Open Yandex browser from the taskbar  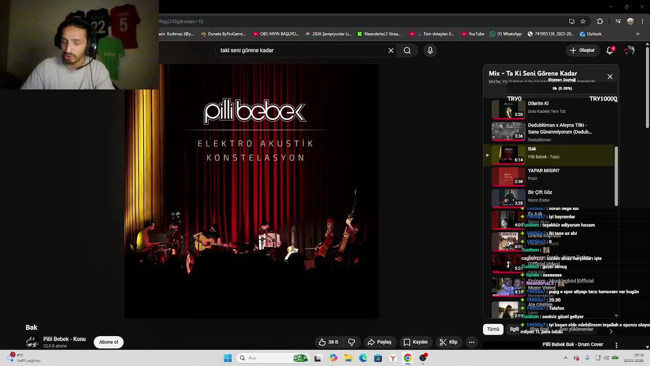click(393, 358)
